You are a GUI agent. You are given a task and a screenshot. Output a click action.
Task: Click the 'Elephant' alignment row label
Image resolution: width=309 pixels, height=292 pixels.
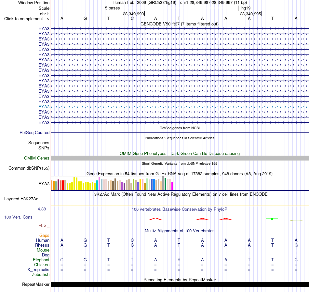click(x=41, y=260)
